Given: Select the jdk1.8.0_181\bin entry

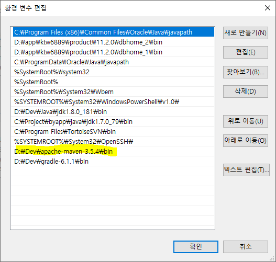Looking at the screenshot, I should 113,111.
